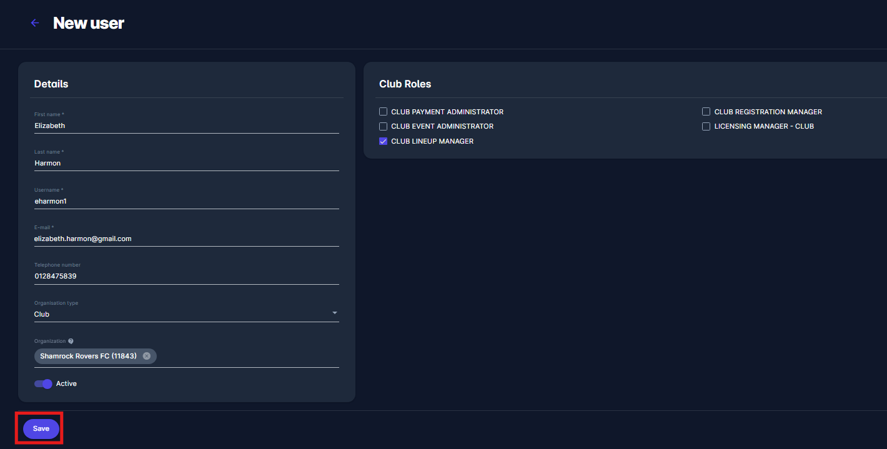Image resolution: width=887 pixels, height=449 pixels.
Task: Click the back arrow icon
Action: [35, 23]
